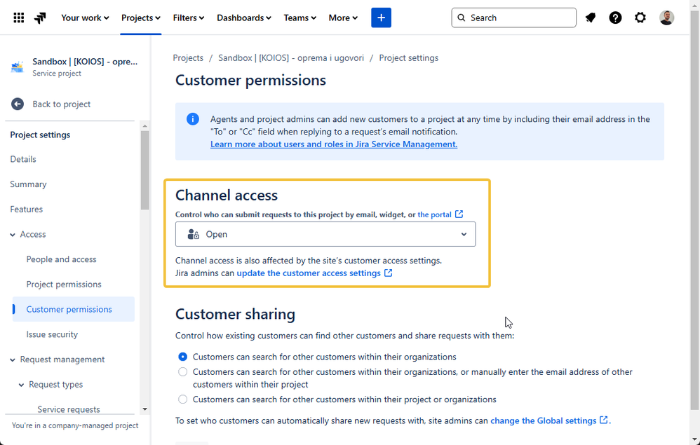
Task: Open the Projects dropdown menu
Action: 140,18
